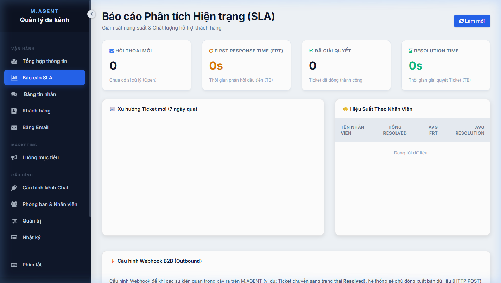501x283 pixels.
Task: Open the Bảng Email envelope icon
Action: point(14,127)
